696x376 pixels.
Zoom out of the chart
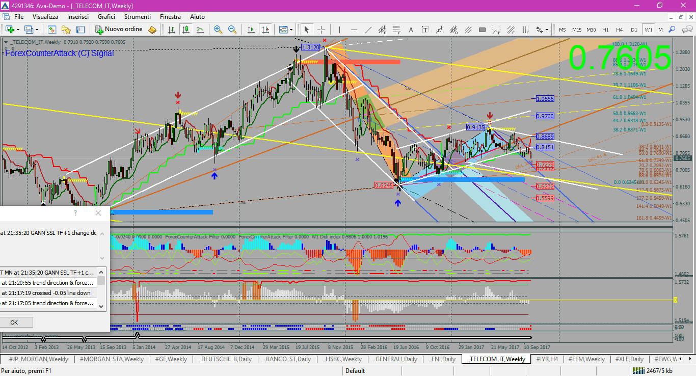(232, 30)
